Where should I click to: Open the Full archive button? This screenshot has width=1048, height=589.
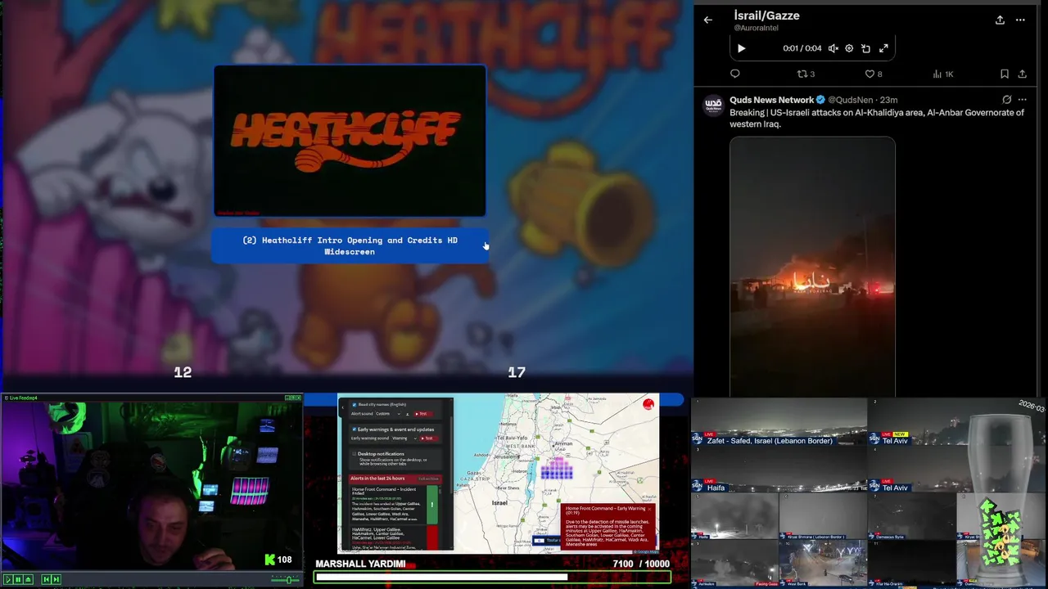point(428,479)
